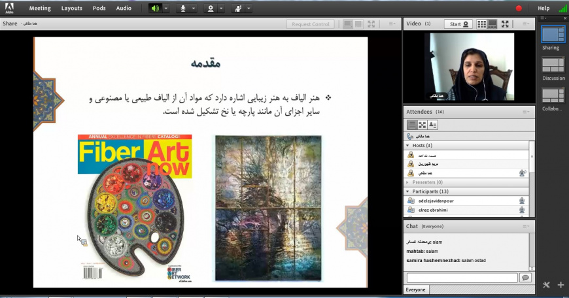The width and height of the screenshot is (569, 298).
Task: Switch Attendees pod to breakout room view
Action: (x=422, y=125)
